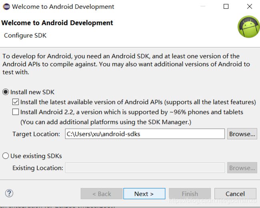Image resolution: width=260 pixels, height=208 pixels.
Task: Cancel the SDK configuration wizard
Action: [235, 194]
